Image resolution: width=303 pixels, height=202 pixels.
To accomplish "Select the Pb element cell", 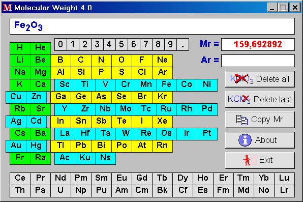I will (x=81, y=146).
